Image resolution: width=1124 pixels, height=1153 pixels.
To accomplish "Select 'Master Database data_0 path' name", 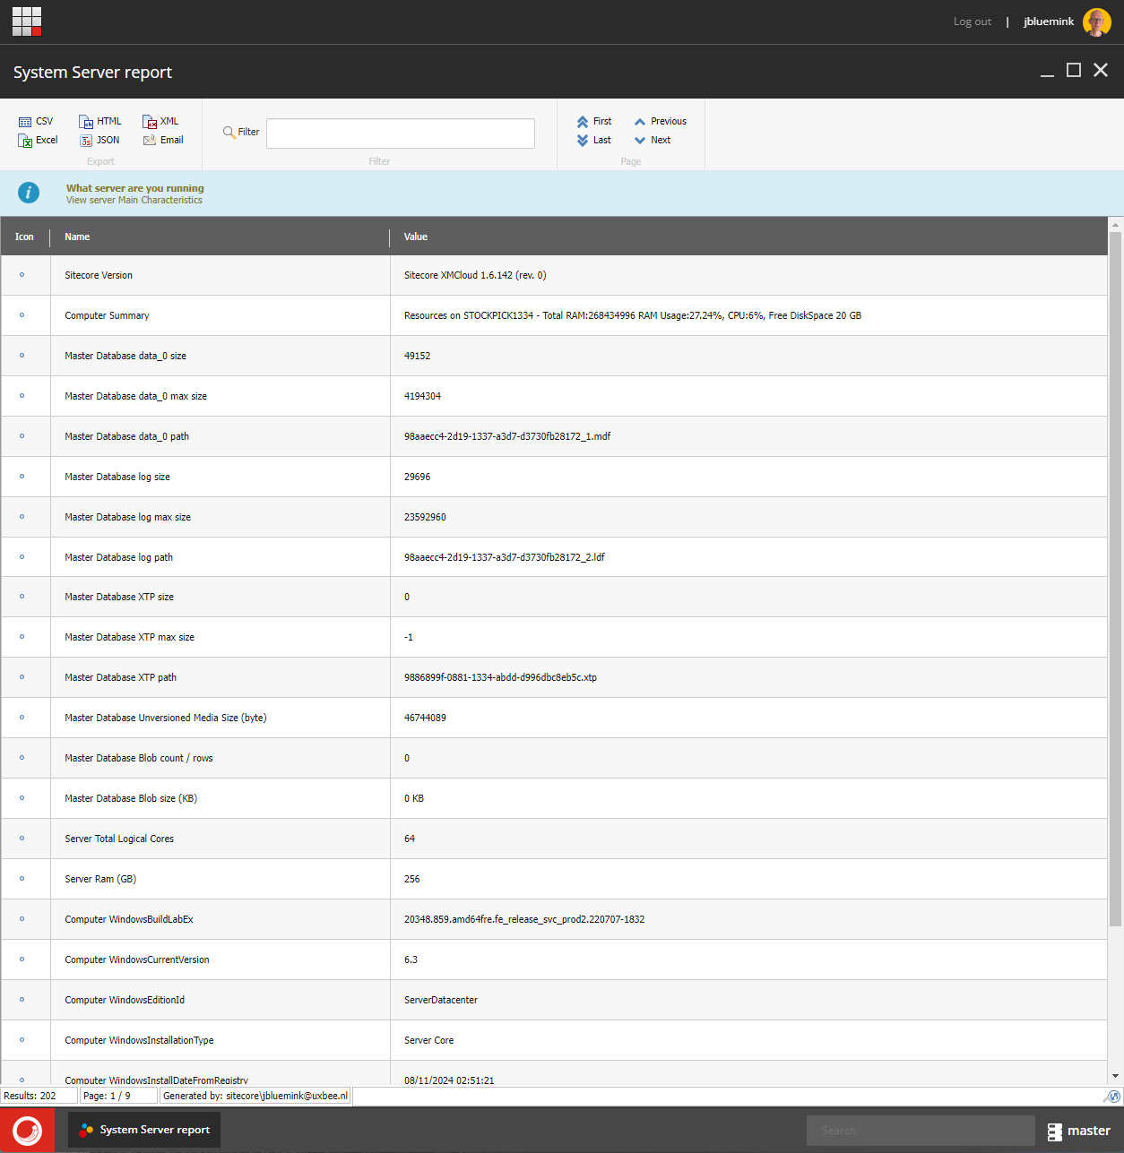I will (x=127, y=436).
